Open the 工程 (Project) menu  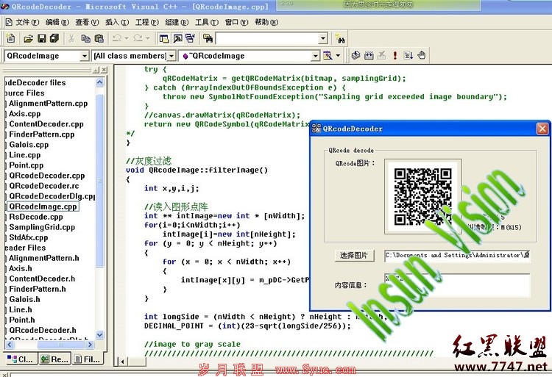pyautogui.click(x=146, y=22)
